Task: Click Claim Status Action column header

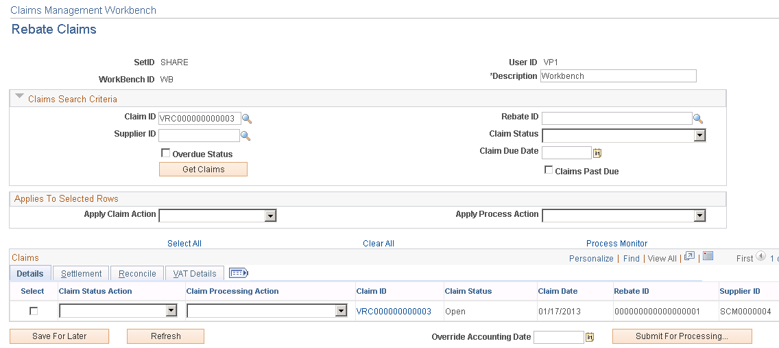Action: coord(95,291)
